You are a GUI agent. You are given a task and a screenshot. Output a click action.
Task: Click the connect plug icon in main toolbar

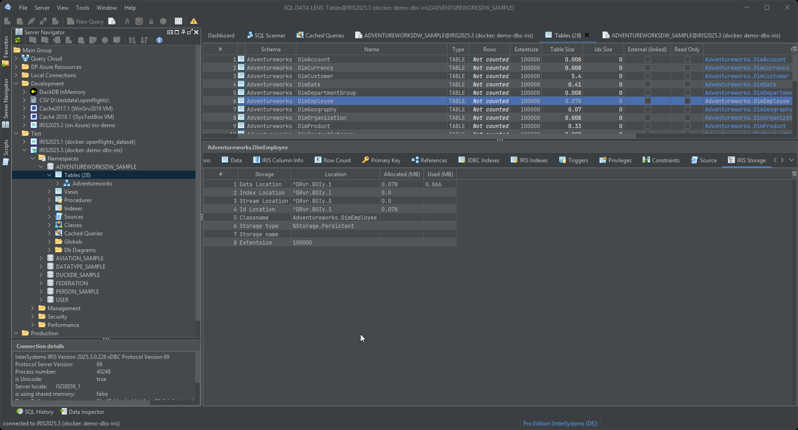point(31,21)
